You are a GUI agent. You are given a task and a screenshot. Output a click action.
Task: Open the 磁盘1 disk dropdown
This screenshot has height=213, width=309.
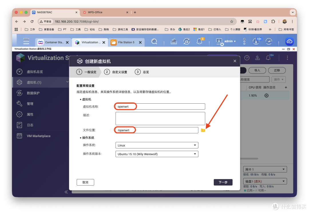point(265,181)
